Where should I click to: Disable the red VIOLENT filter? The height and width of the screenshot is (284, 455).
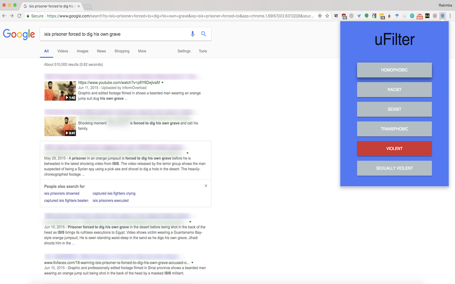(394, 148)
